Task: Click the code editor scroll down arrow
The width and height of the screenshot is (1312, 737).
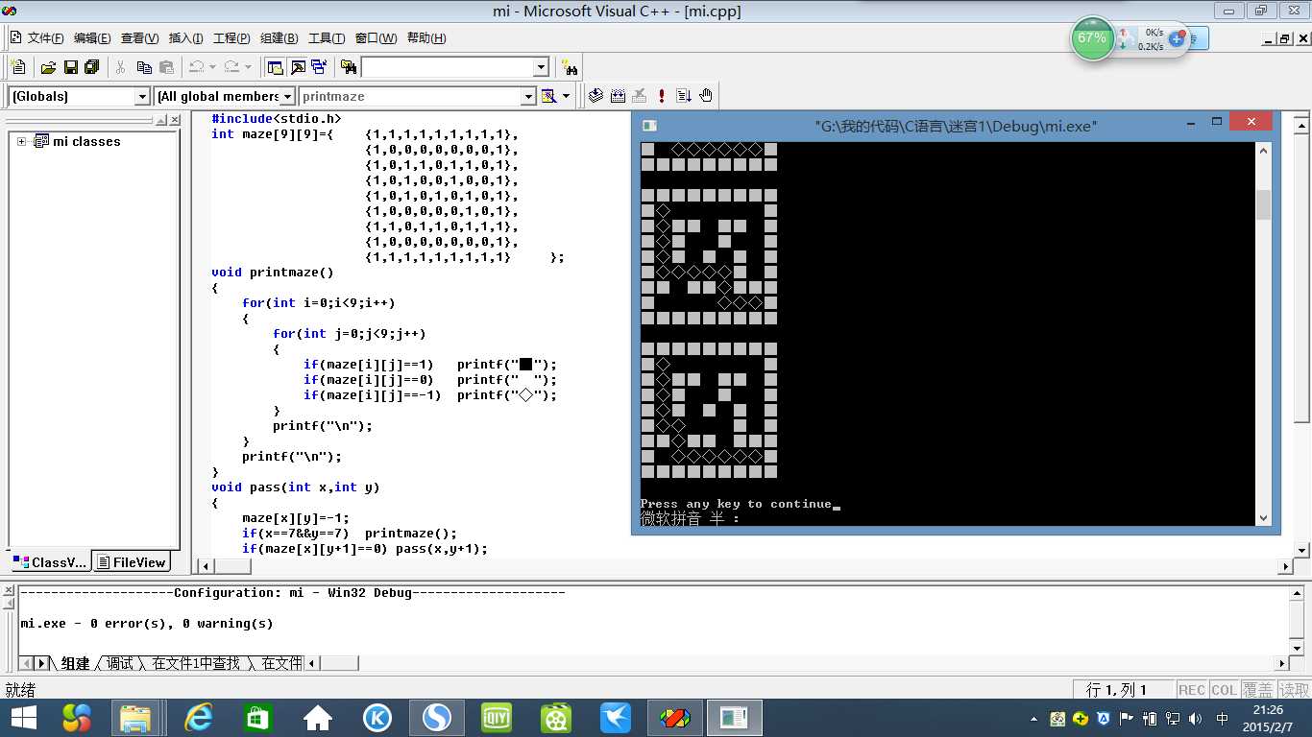Action: pyautogui.click(x=1302, y=551)
